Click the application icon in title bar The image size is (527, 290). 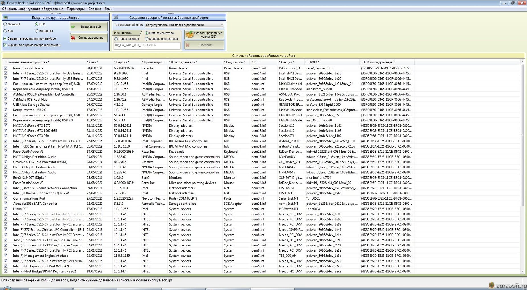pyautogui.click(x=3, y=3)
